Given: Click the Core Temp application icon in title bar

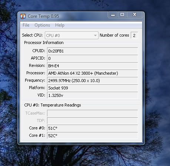Looking at the screenshot, I should pos(23,16).
